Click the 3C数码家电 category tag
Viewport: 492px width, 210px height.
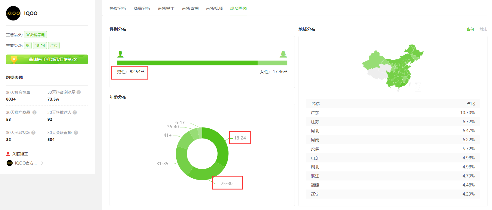(x=35, y=35)
